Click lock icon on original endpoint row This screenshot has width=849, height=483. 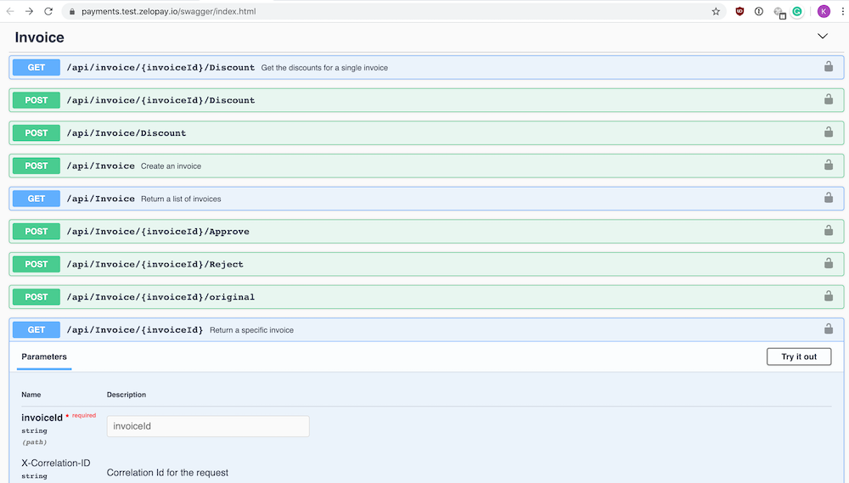point(828,296)
